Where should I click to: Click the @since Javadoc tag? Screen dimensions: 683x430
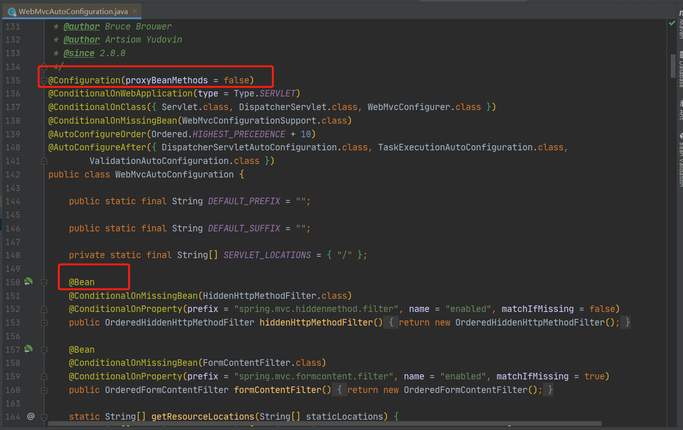pos(79,53)
